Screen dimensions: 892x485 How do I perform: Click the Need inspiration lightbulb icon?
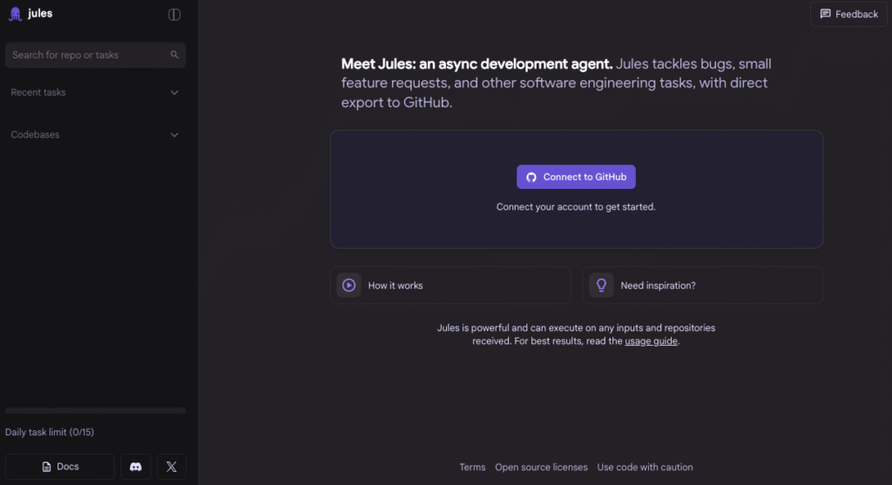(601, 286)
